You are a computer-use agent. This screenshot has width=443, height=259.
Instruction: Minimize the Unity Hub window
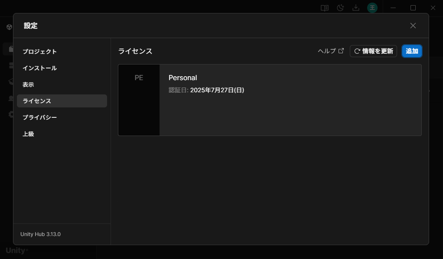point(393,8)
